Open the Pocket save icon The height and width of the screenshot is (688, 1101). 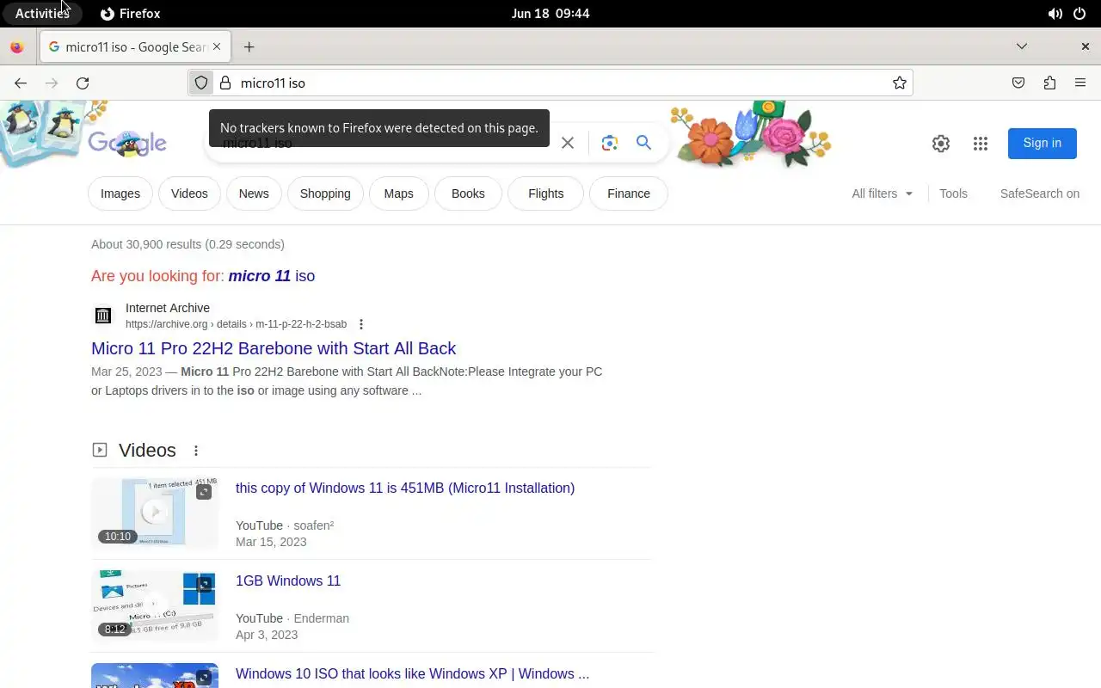pos(1018,83)
